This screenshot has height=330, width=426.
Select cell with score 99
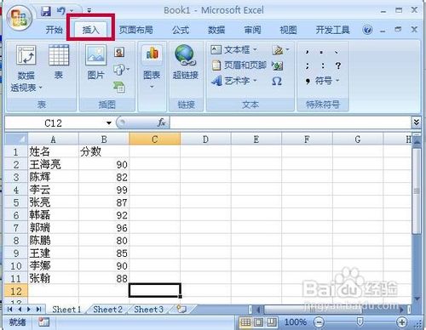click(104, 190)
